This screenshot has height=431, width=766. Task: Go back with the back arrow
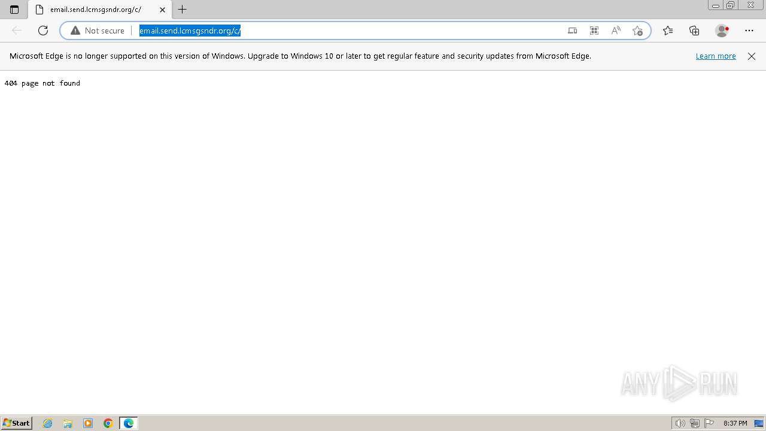(x=17, y=31)
